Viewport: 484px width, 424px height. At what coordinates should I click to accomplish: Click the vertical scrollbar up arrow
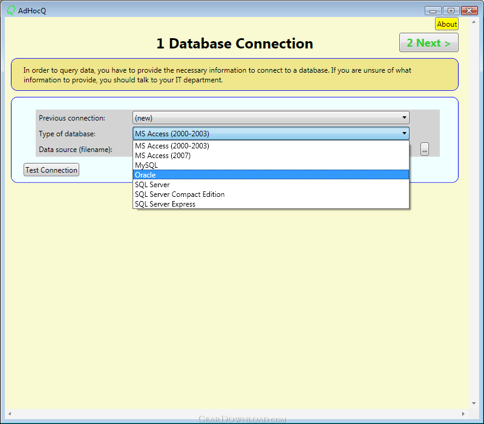tap(474, 22)
